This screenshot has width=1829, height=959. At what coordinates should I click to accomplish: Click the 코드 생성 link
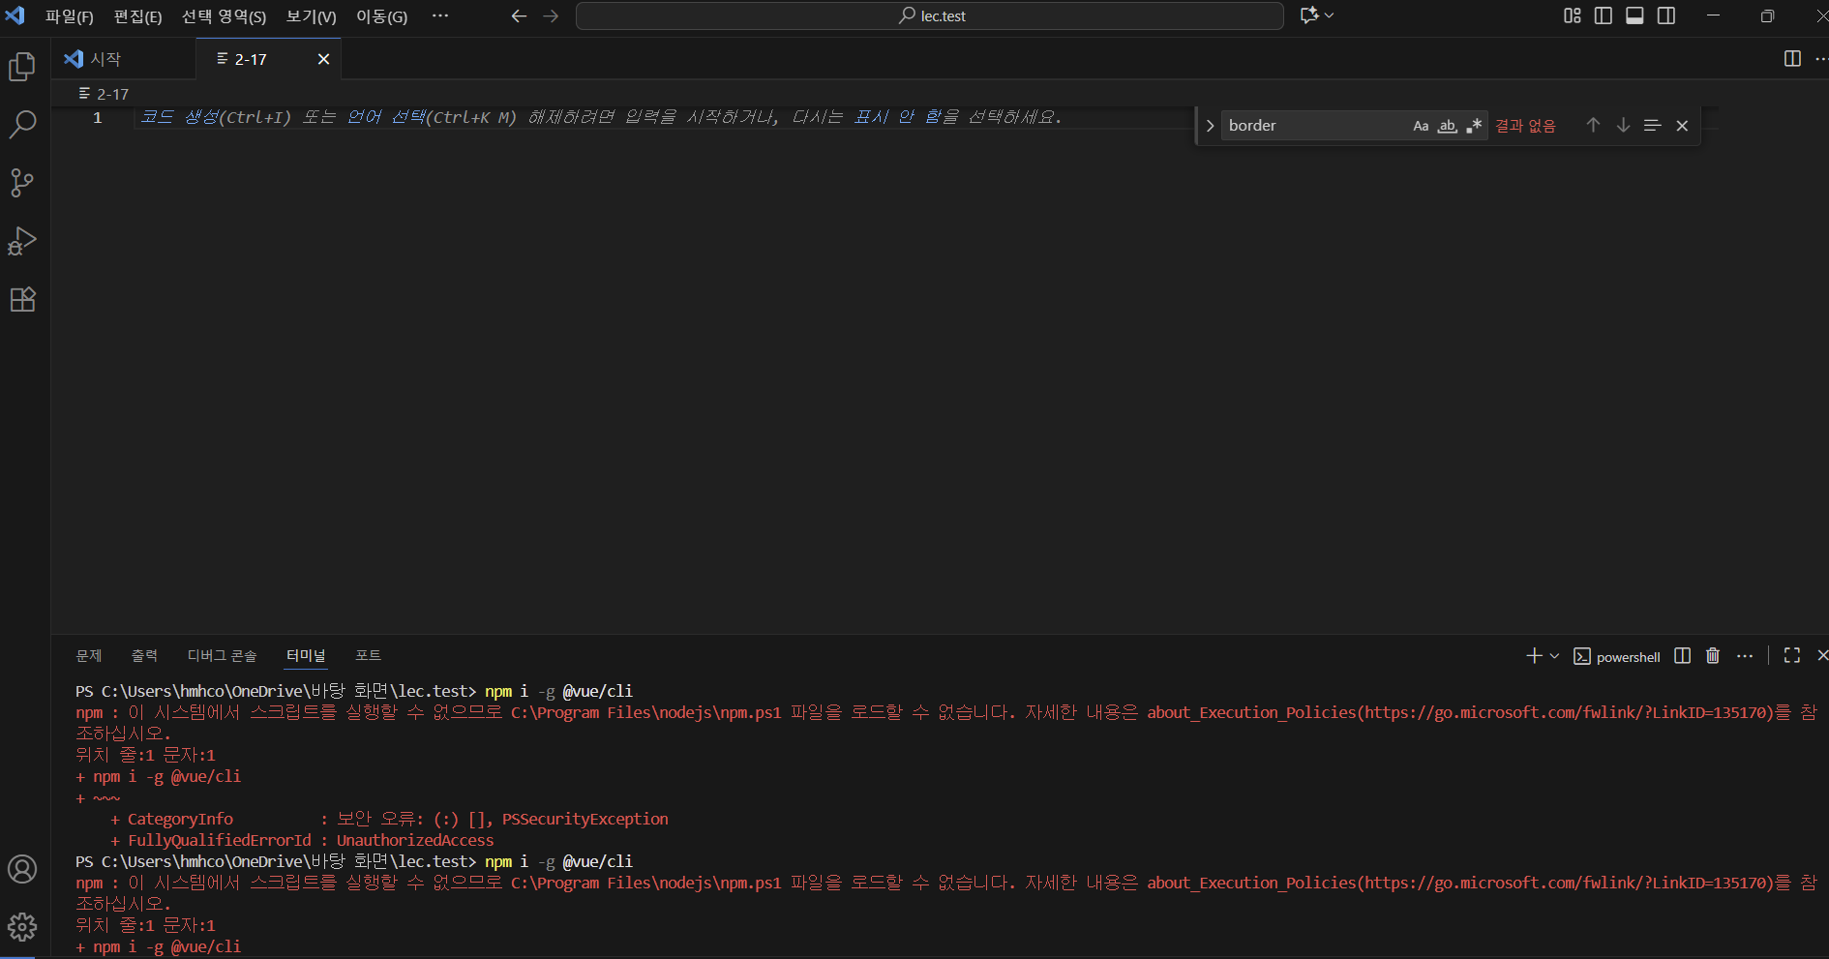pos(180,117)
